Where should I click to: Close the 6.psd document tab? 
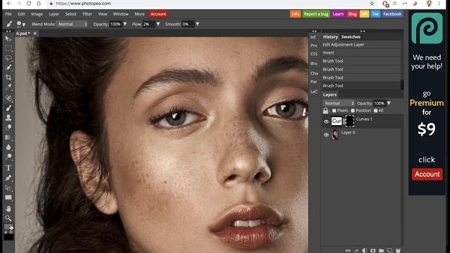(x=35, y=34)
